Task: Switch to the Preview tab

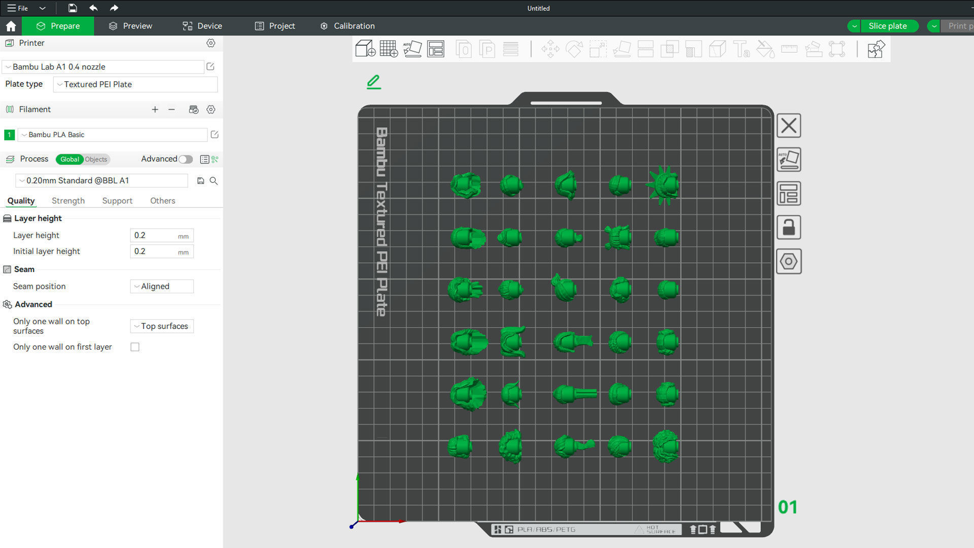Action: [130, 26]
